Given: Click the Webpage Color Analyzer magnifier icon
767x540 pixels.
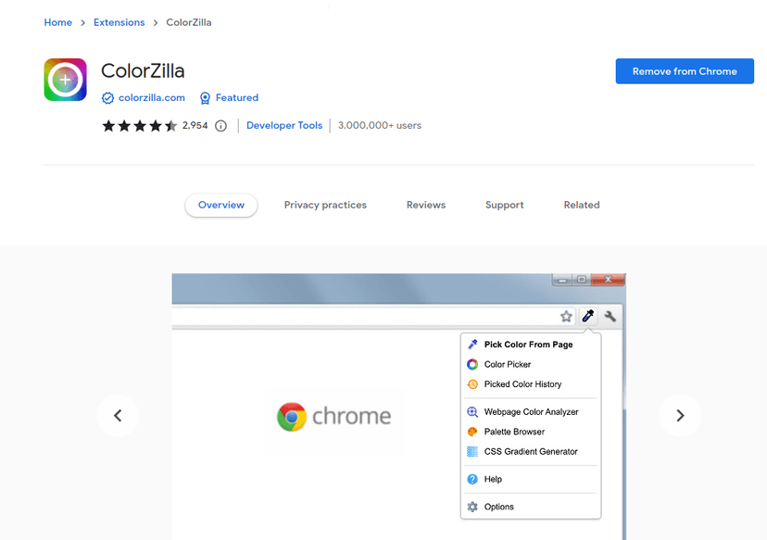Looking at the screenshot, I should (x=472, y=412).
